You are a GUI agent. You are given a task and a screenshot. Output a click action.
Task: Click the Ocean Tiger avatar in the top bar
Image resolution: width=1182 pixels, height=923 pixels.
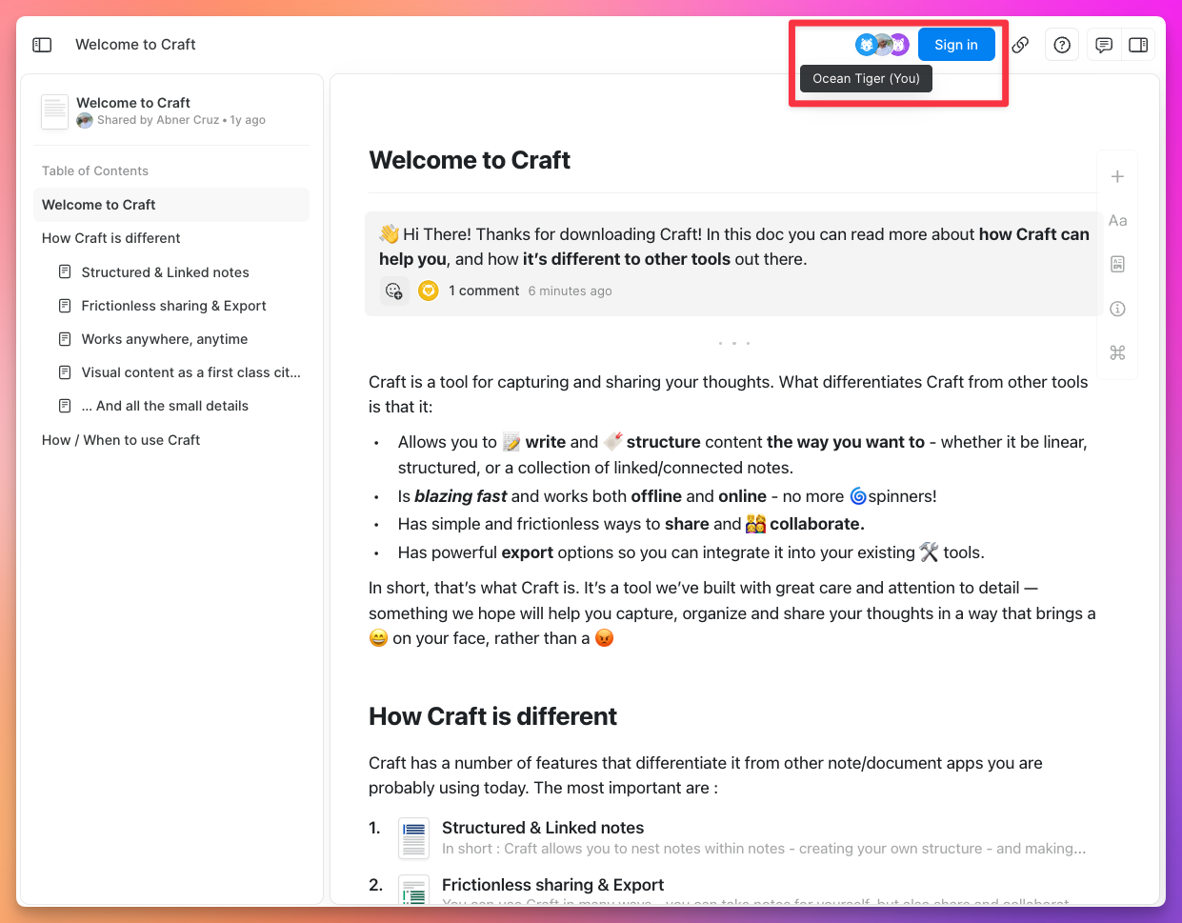(x=865, y=44)
